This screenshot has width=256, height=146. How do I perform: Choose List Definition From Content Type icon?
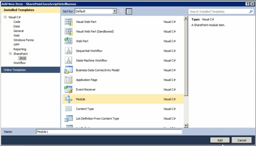tap(69, 119)
